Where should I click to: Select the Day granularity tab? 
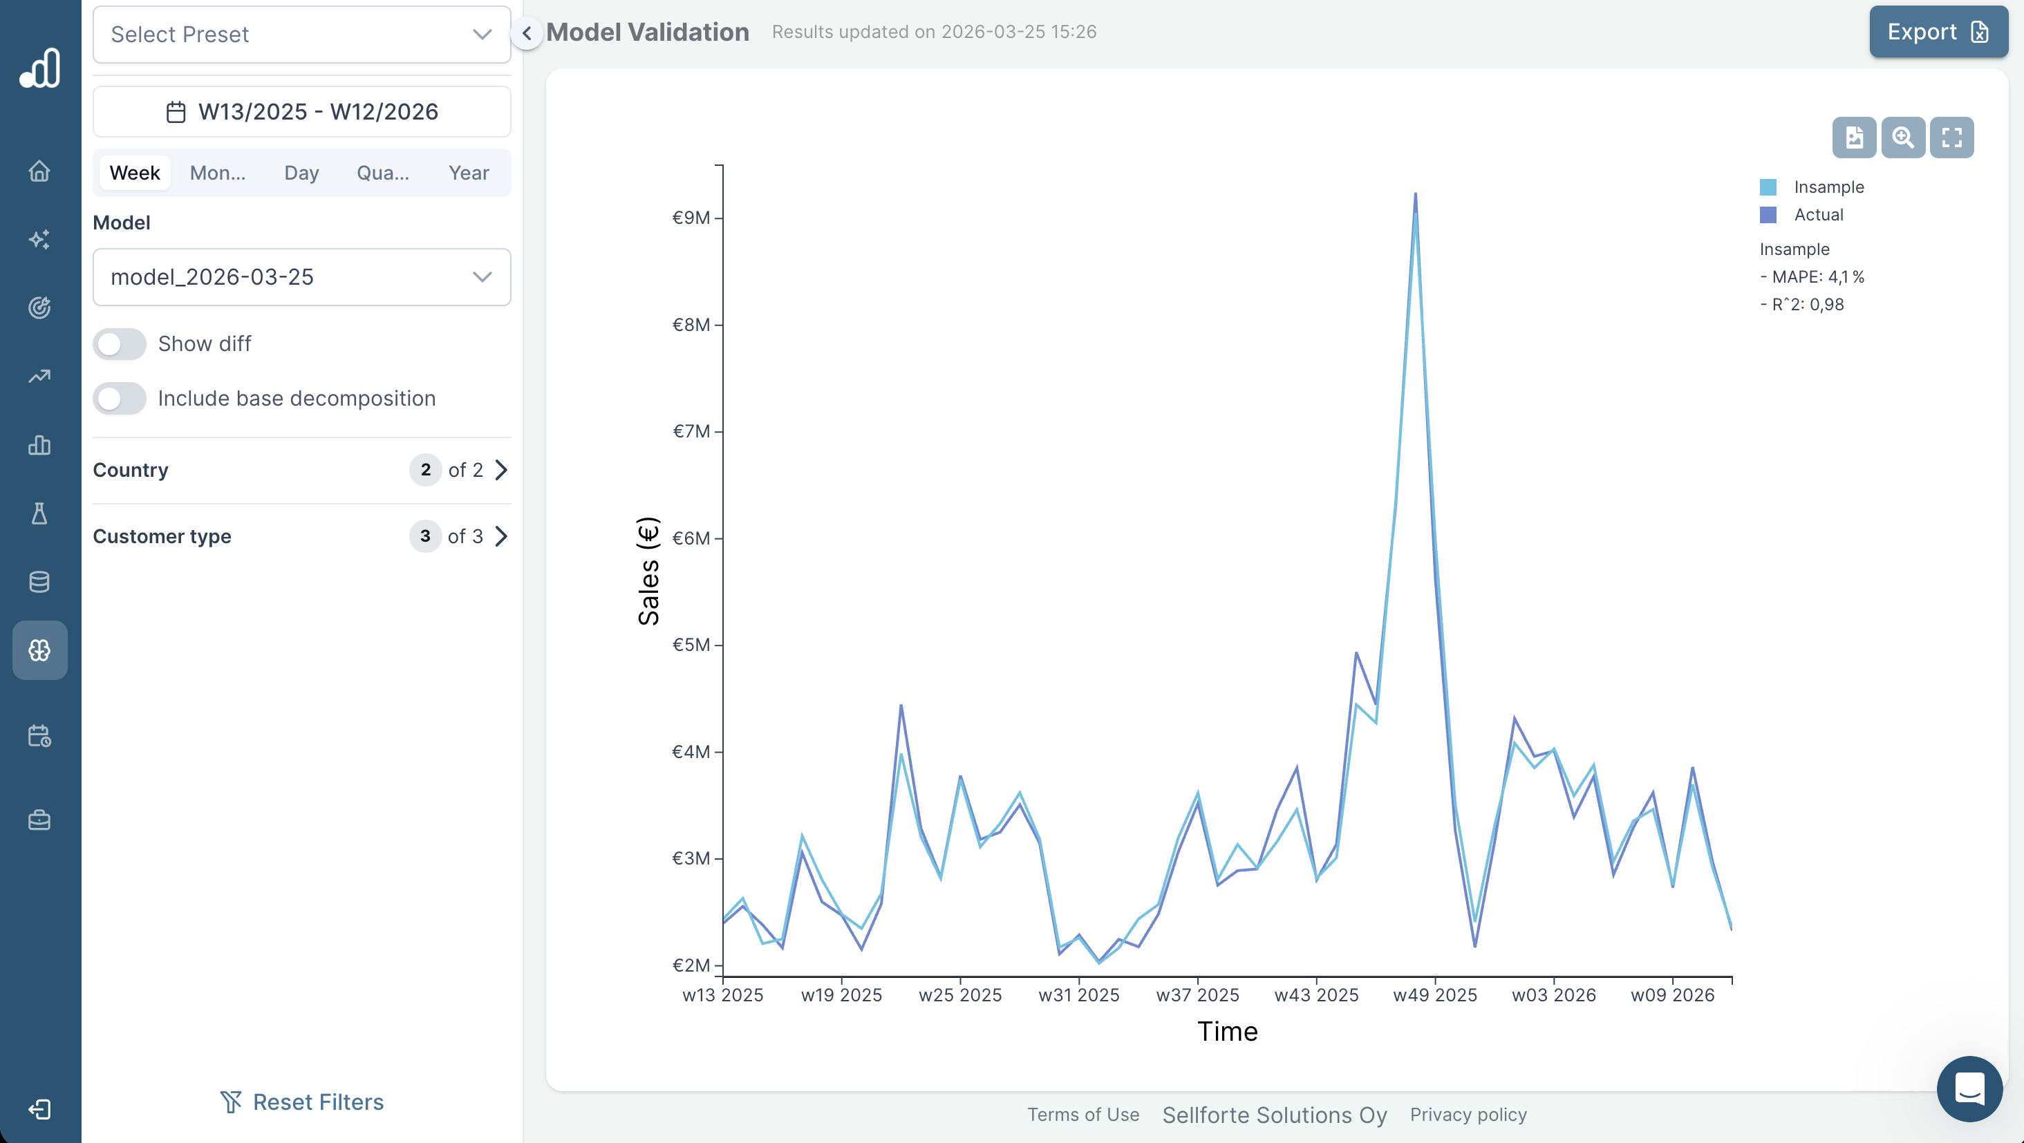coord(301,173)
